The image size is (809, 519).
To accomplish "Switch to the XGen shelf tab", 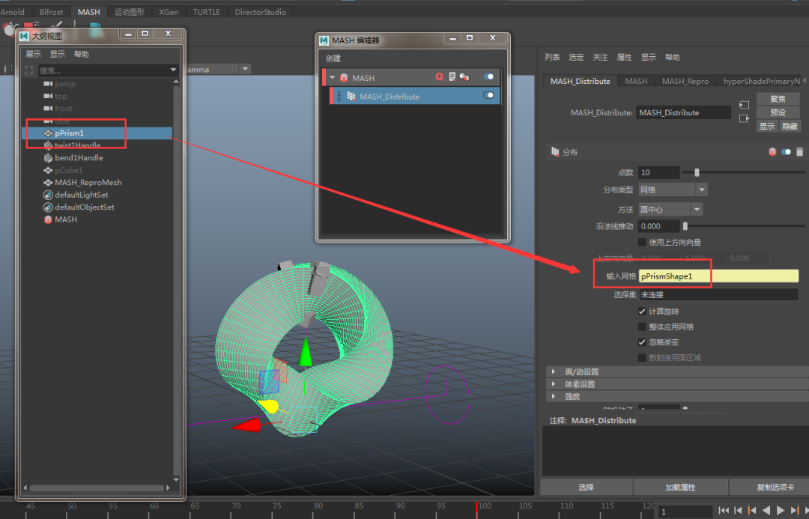I will coord(169,12).
